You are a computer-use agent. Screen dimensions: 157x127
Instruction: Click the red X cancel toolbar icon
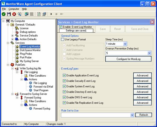click(x=14, y=14)
